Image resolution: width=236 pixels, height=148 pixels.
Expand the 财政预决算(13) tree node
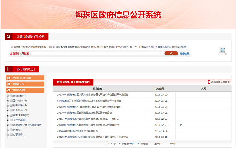pyautogui.click(x=7, y=115)
